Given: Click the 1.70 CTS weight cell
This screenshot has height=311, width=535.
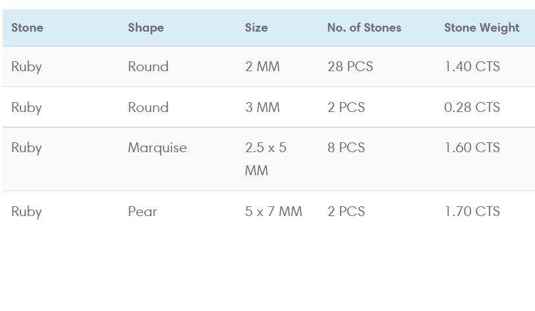Looking at the screenshot, I should [472, 212].
